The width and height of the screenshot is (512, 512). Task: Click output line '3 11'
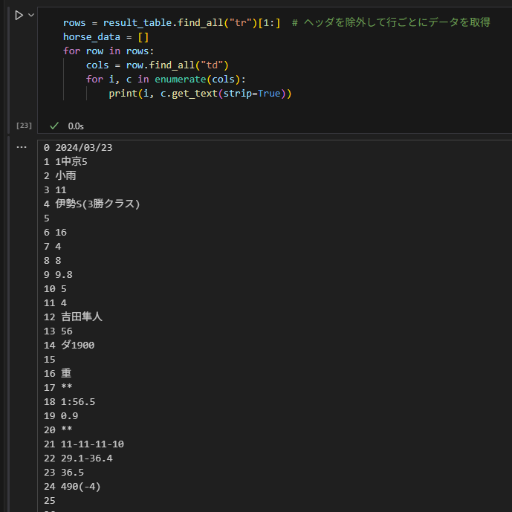[x=55, y=189]
